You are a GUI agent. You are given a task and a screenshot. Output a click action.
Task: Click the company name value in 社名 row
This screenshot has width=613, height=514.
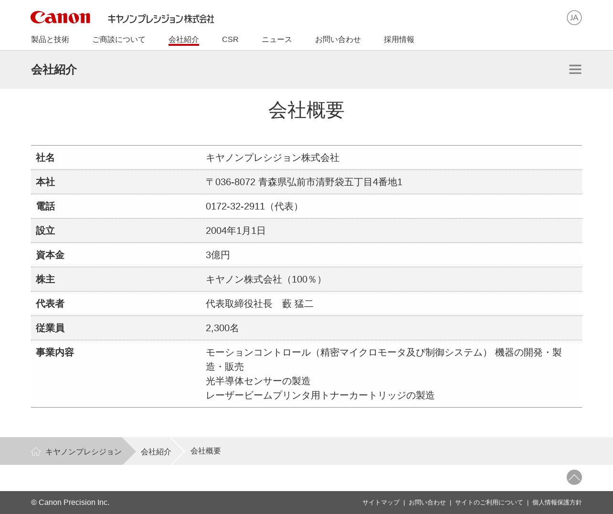point(273,157)
